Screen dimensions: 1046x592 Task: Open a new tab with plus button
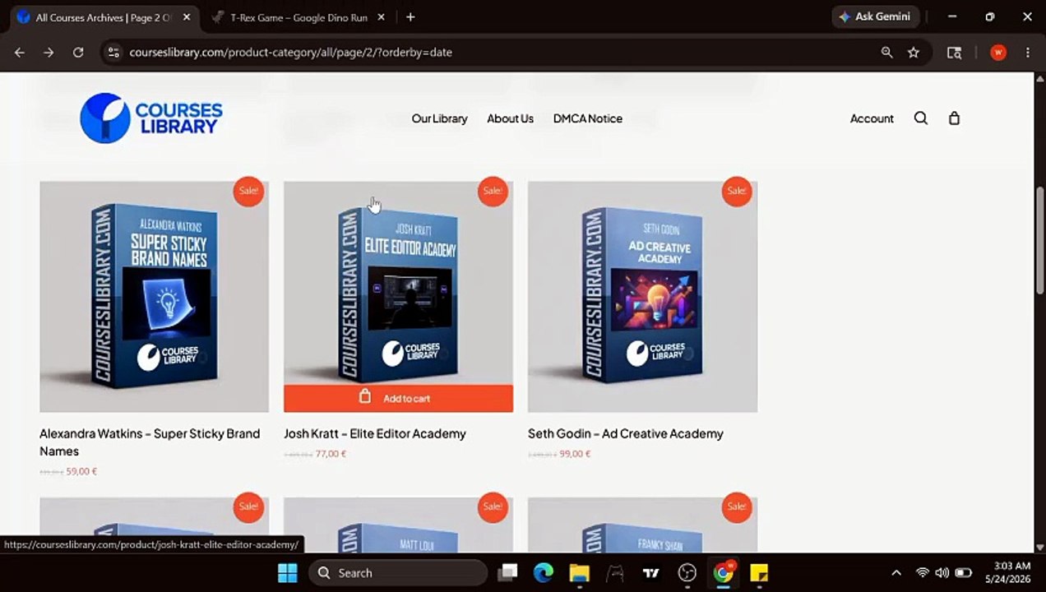(x=410, y=16)
